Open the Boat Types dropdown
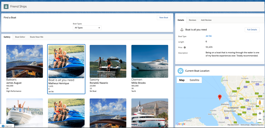The image size is (265, 128). coord(87,28)
